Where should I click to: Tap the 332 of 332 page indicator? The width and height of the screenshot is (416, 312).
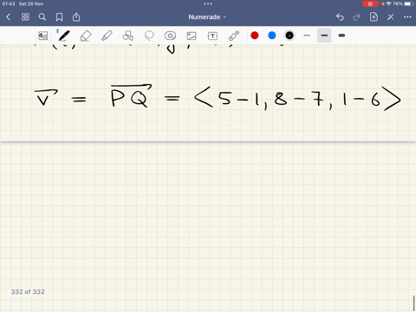click(28, 292)
